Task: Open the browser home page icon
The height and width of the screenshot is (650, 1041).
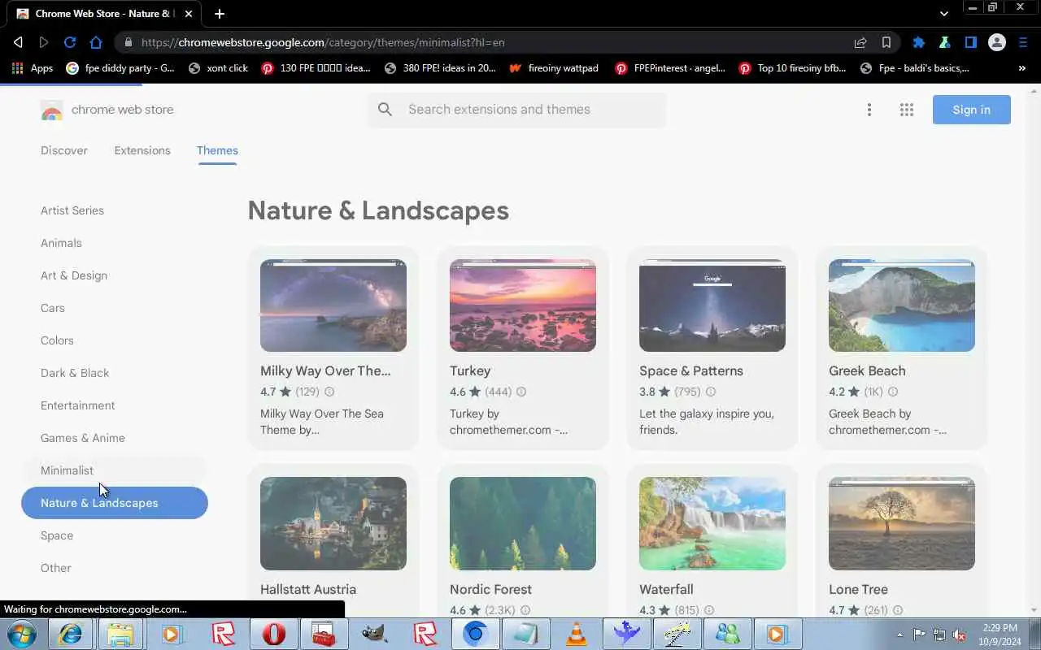Action: click(x=96, y=42)
